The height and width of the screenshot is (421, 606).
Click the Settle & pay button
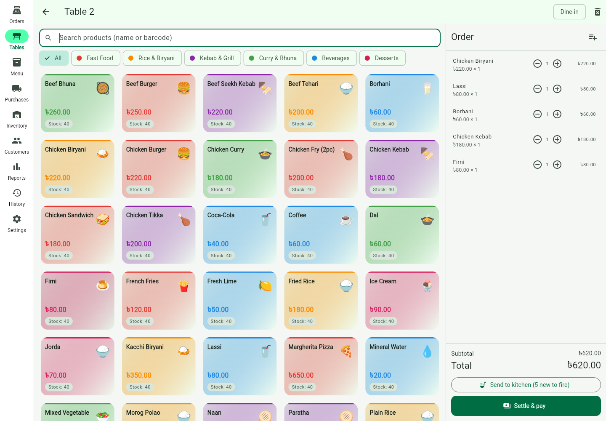(526, 406)
